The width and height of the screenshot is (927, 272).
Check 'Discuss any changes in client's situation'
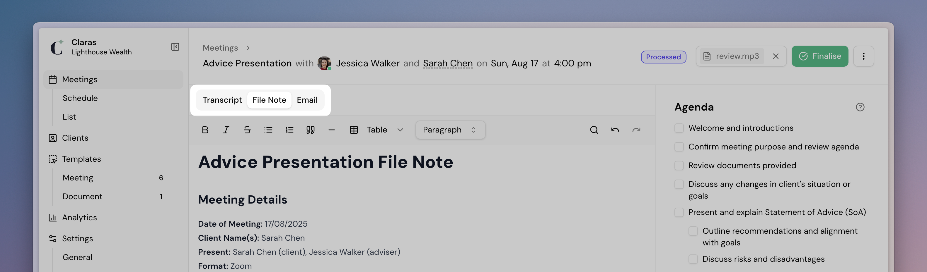(679, 184)
